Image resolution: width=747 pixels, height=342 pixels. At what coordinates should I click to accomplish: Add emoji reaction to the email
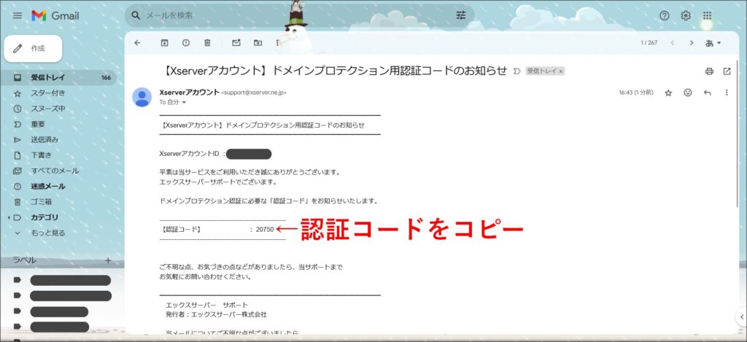(x=688, y=93)
